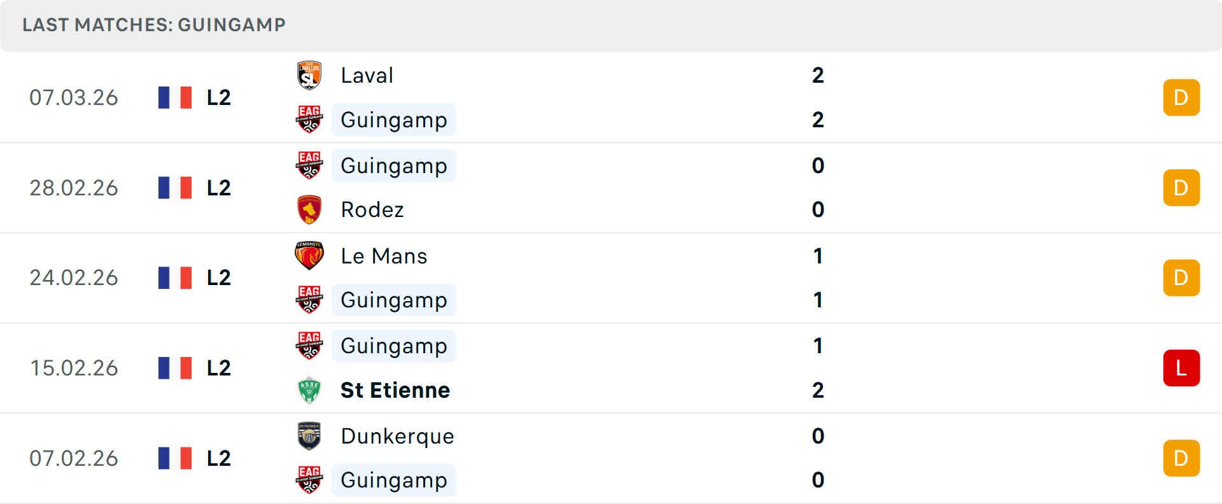Click the D badge for the Le Mans draw
The image size is (1222, 504).
pos(1181,277)
